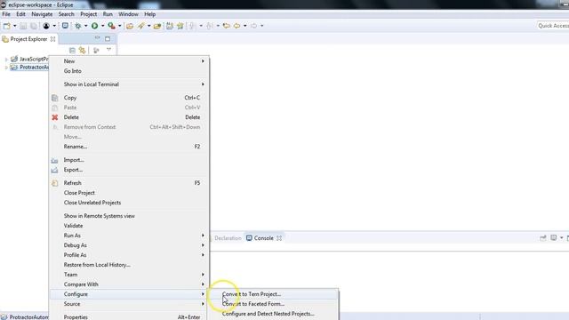Open the Project Explorer View Menu triangle
This screenshot has width=569, height=320.
(x=108, y=50)
